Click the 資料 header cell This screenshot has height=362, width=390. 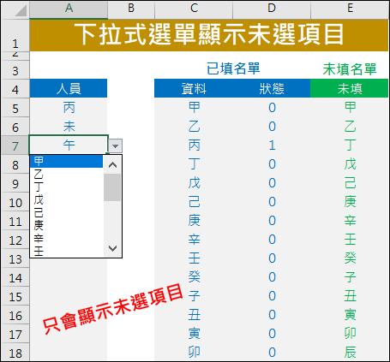coord(194,88)
